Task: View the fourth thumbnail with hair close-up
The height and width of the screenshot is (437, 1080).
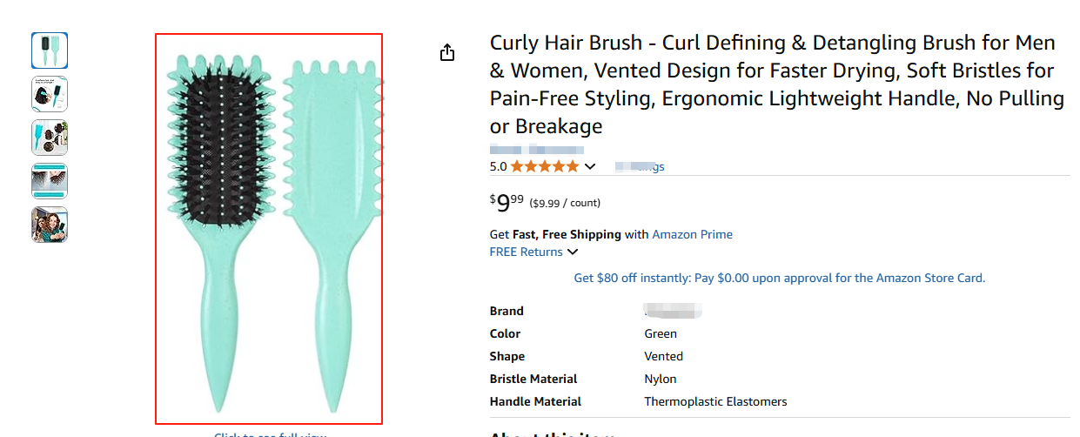Action: pyautogui.click(x=50, y=181)
